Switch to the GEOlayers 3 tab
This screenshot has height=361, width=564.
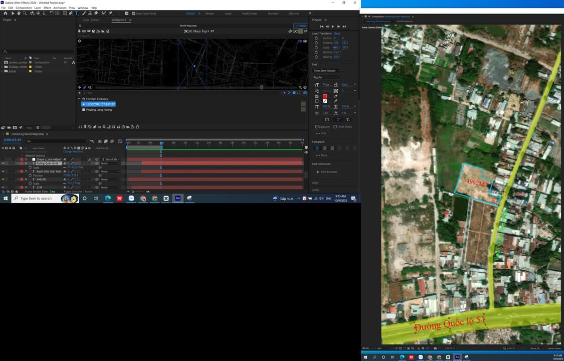pyautogui.click(x=119, y=20)
